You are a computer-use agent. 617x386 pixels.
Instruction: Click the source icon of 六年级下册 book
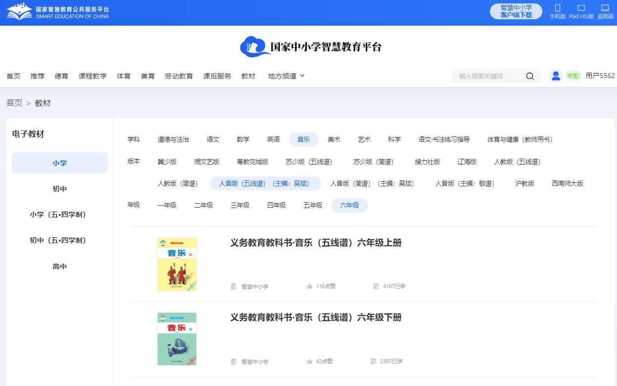[234, 361]
